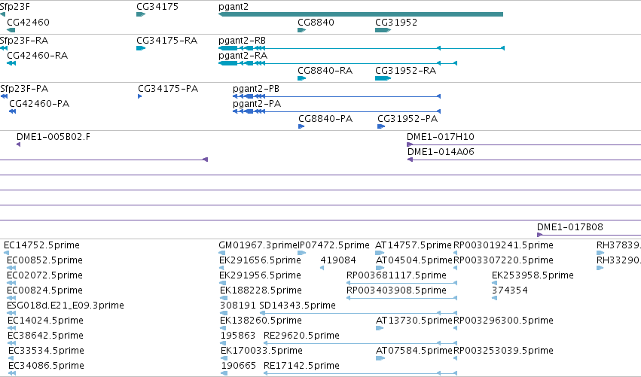Click the CG31952 gene arrow glyph

[383, 30]
